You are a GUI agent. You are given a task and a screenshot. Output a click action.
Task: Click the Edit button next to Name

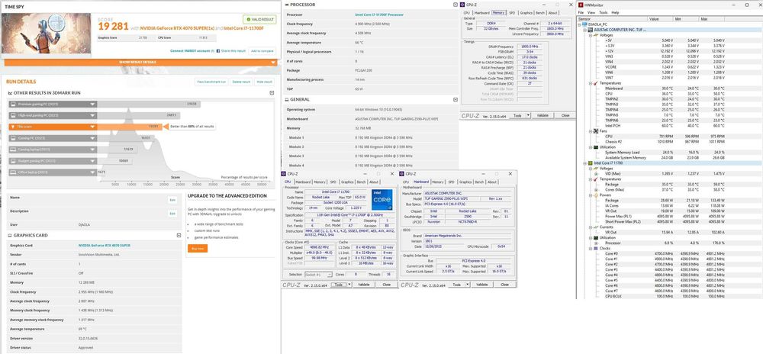point(172,199)
